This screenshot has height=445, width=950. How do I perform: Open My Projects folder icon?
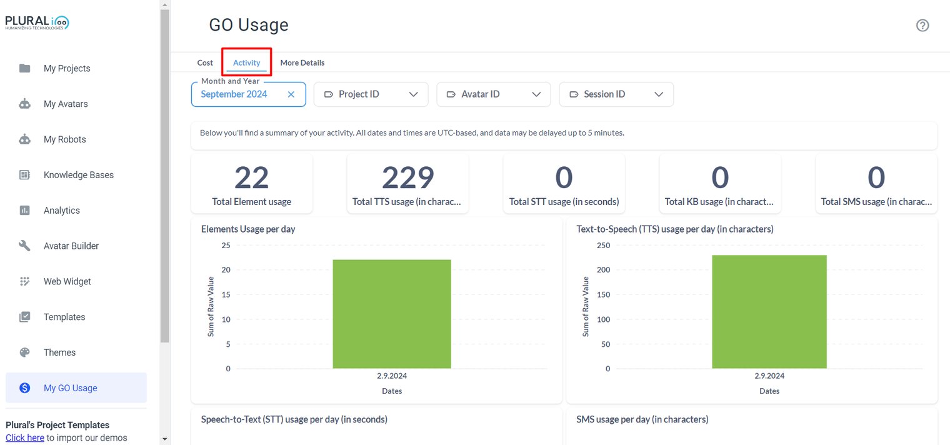24,68
